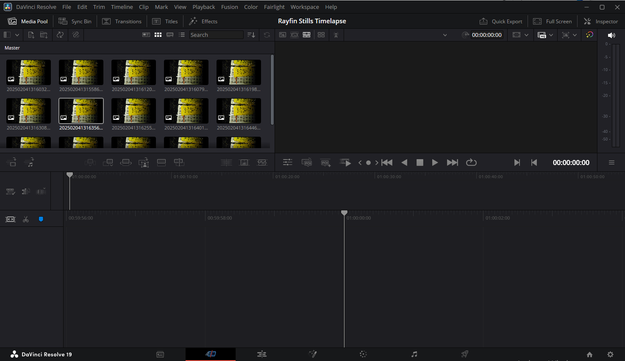Open the Workspace menu
The height and width of the screenshot is (361, 625).
[x=304, y=7]
